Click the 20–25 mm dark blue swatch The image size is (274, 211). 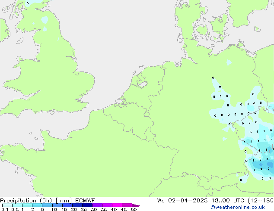coord(77,205)
